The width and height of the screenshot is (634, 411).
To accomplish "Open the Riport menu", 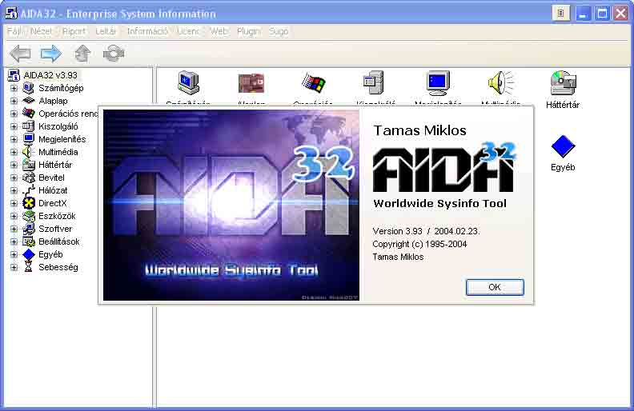I will click(74, 31).
